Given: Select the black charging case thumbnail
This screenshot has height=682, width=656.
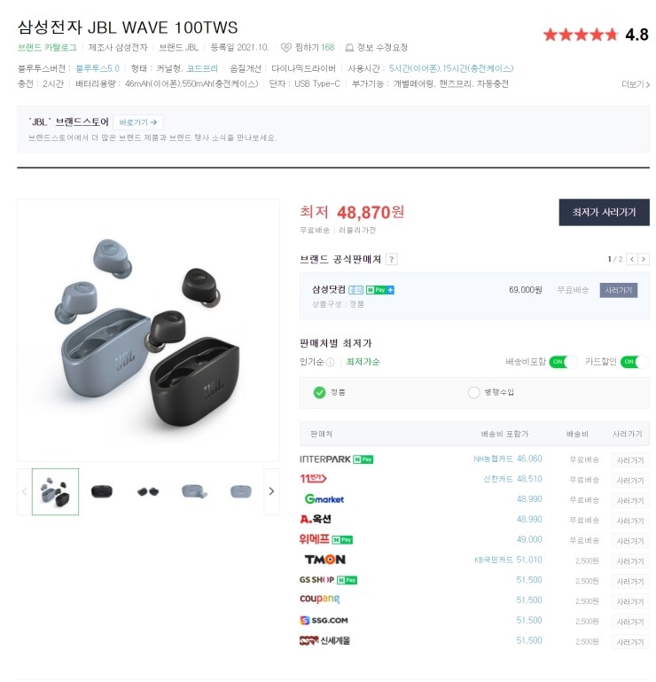Looking at the screenshot, I should [x=102, y=492].
